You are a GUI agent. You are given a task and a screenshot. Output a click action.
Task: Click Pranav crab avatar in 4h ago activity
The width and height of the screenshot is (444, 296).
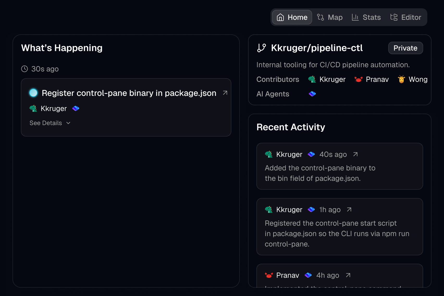pos(269,275)
